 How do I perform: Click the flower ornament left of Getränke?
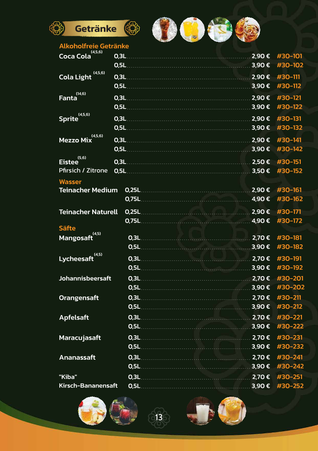point(57,29)
